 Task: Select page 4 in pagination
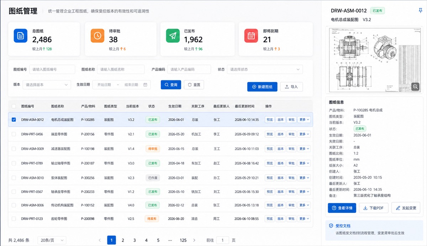tap(146, 240)
